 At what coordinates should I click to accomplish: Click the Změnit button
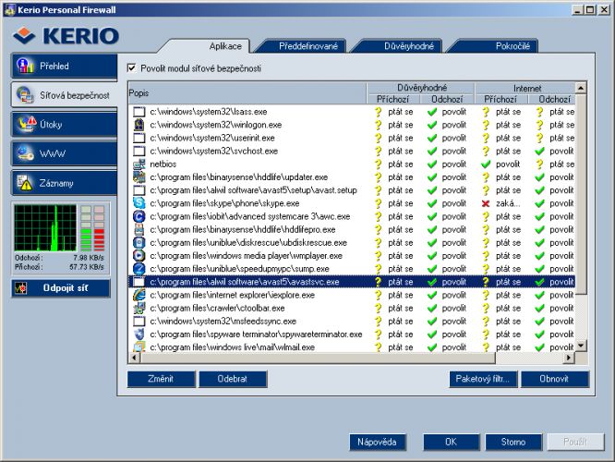[161, 379]
